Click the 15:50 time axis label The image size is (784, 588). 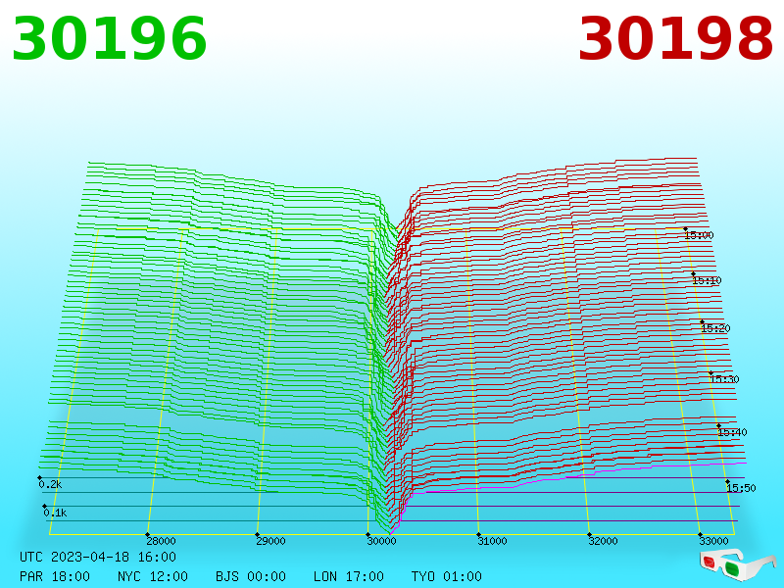[x=741, y=488]
